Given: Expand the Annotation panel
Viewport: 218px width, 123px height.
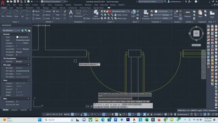Looking at the screenshot, I should (79, 22).
